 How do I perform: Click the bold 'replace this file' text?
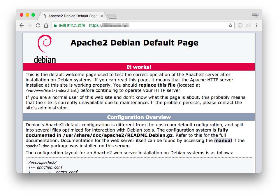(x=157, y=85)
